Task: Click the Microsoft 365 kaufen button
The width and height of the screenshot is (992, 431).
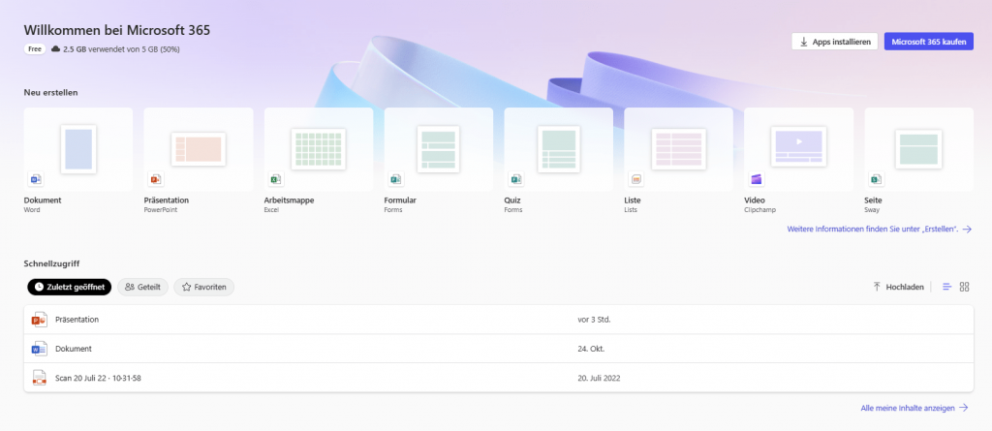Action: (929, 42)
